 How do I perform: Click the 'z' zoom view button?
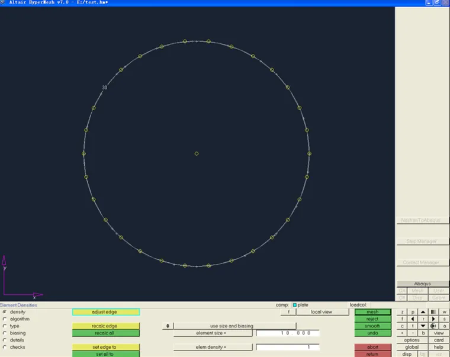(402, 312)
